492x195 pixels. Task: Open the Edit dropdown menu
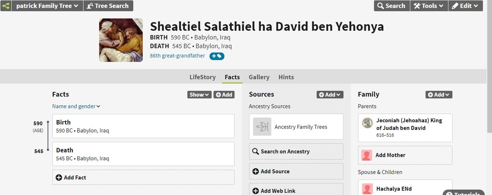click(x=465, y=6)
